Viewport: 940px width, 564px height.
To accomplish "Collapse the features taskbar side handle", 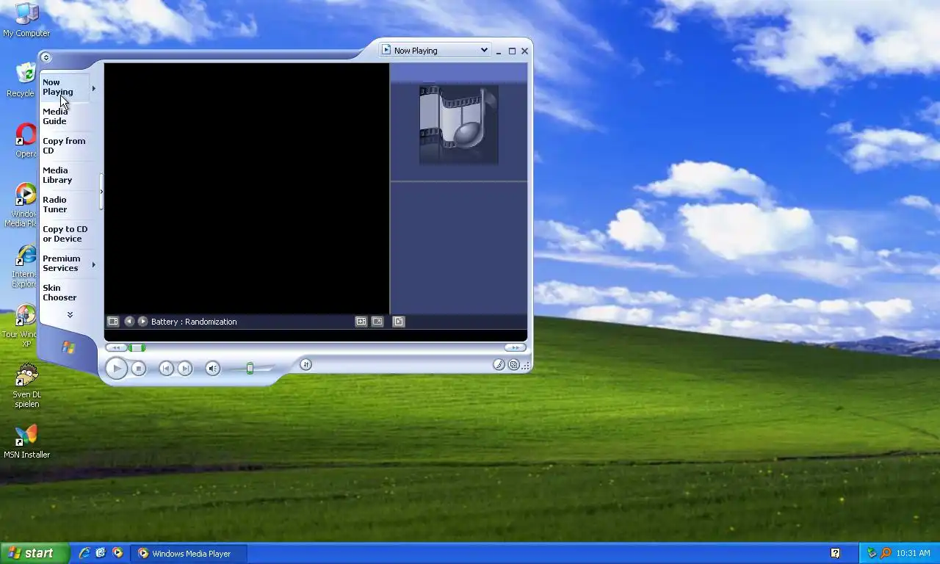I will [x=101, y=192].
